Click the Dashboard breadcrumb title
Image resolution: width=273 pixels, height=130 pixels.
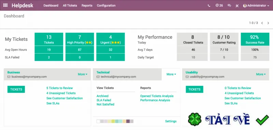coord(14,16)
